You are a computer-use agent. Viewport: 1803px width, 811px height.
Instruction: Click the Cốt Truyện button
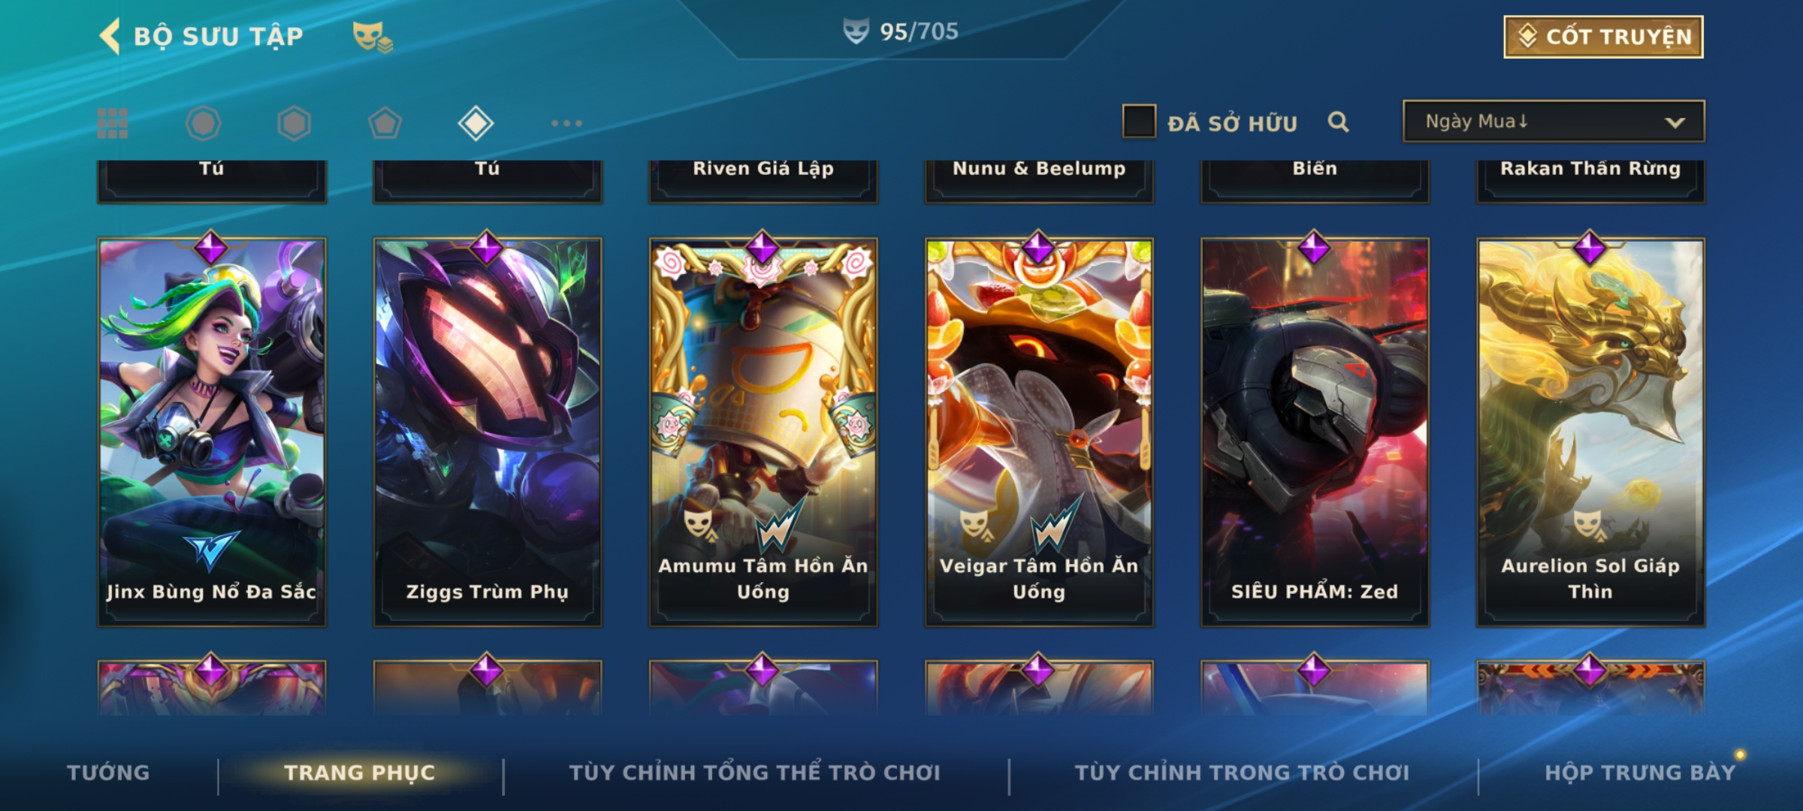pos(1603,37)
